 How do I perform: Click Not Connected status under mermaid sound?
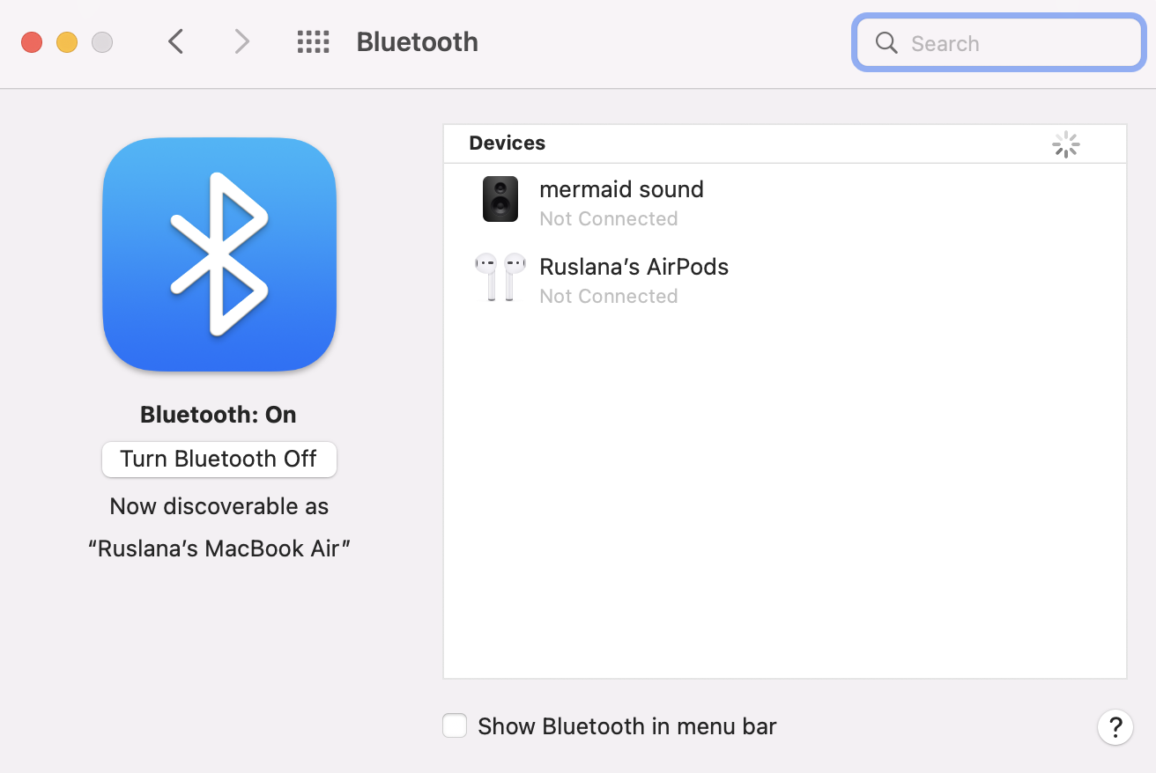point(609,218)
